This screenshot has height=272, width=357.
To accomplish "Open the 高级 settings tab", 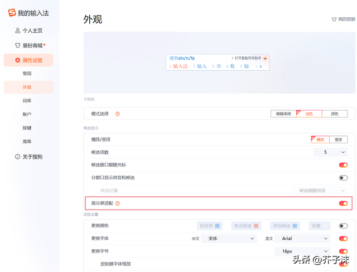I will coord(27,142).
